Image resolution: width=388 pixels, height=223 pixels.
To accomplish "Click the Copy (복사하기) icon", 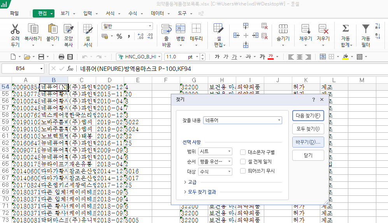I will 33,29.
